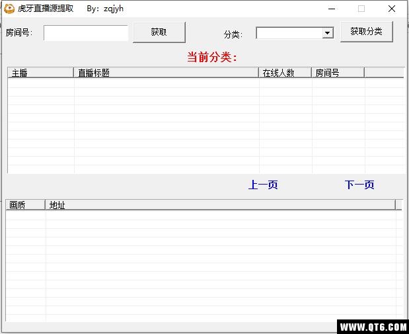Click the 地址 address column header
This screenshot has width=409, height=334.
221,205
